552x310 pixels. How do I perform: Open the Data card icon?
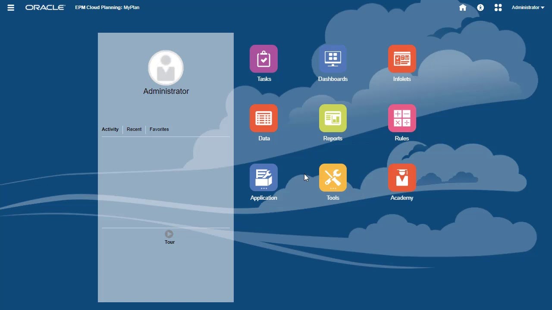click(263, 118)
